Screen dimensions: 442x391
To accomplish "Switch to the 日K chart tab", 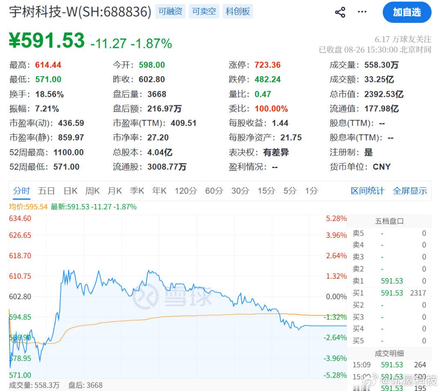I will [70, 191].
